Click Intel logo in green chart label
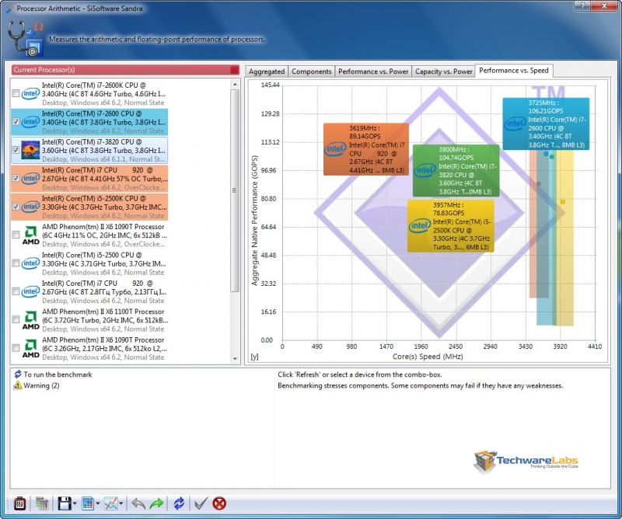 coord(425,170)
